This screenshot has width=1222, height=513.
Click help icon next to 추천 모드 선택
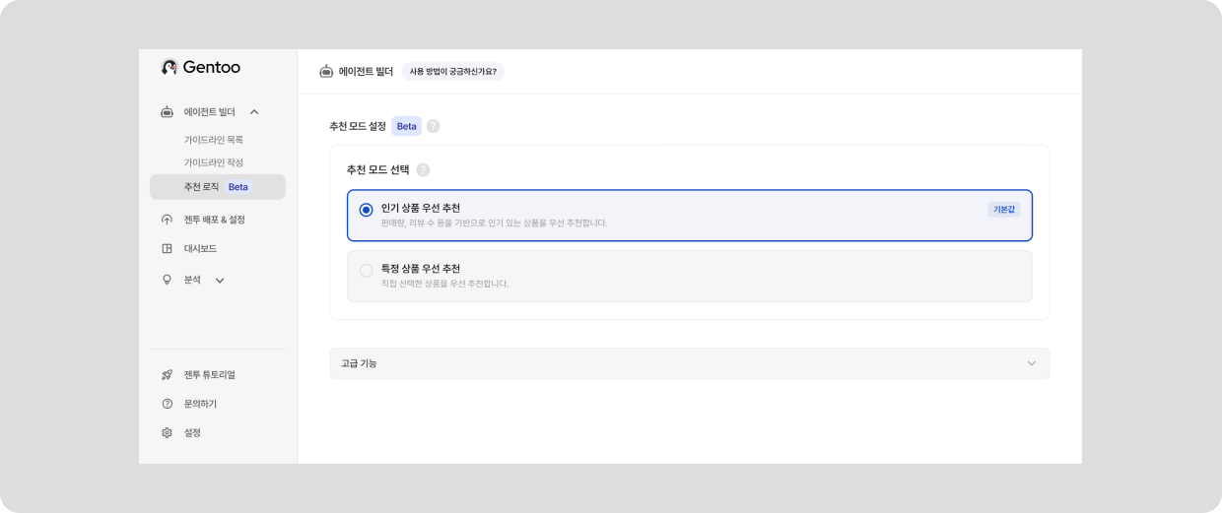(424, 169)
